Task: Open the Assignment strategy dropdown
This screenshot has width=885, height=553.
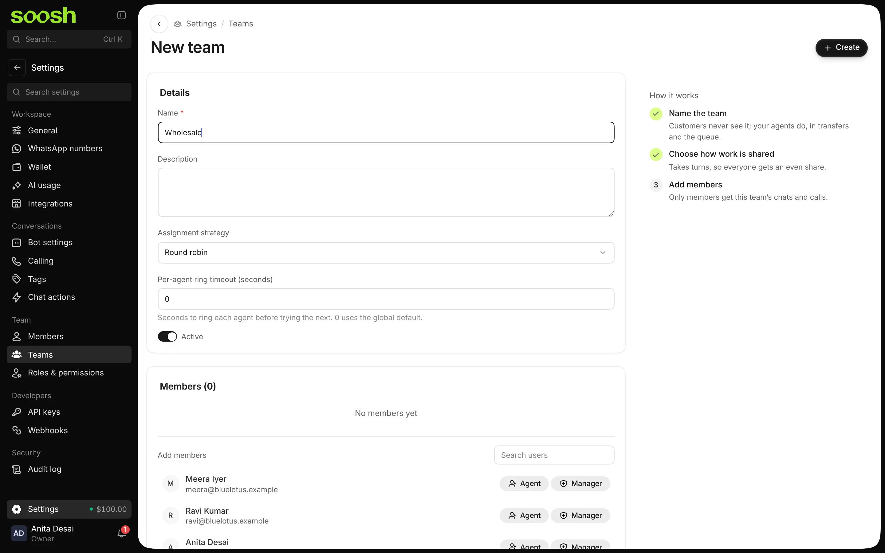Action: pyautogui.click(x=386, y=253)
